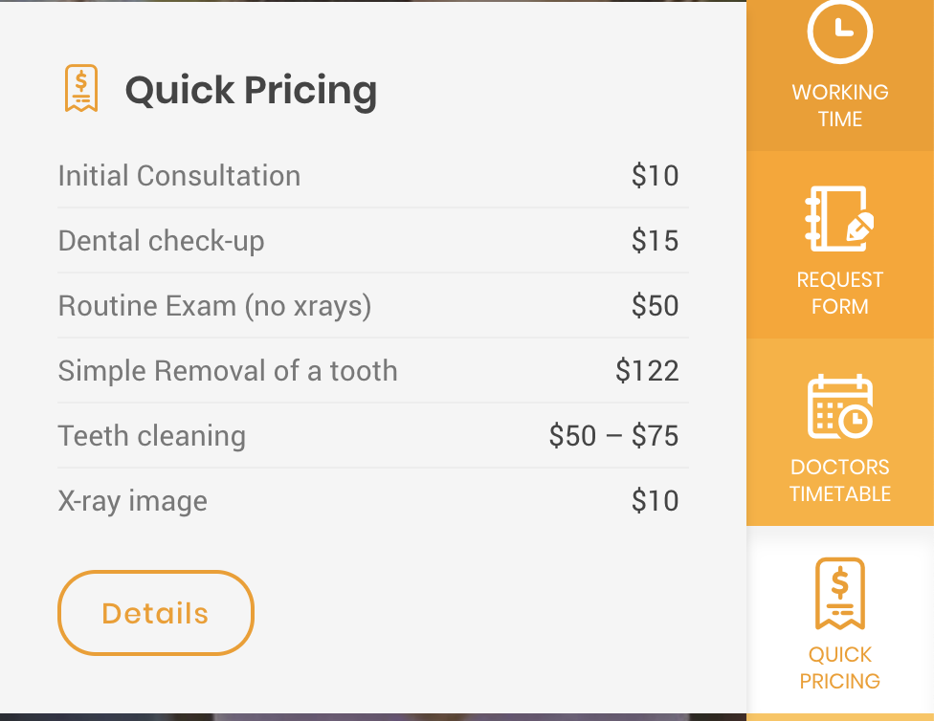This screenshot has height=721, width=934.
Task: Select the Dental check-up row label
Action: [x=161, y=241]
